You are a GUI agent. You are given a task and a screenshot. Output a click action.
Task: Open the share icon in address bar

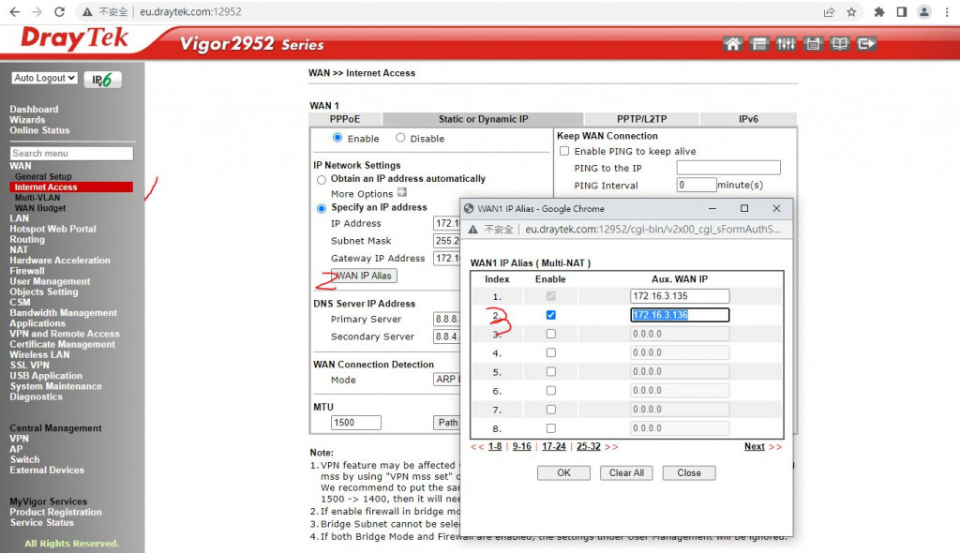[829, 11]
